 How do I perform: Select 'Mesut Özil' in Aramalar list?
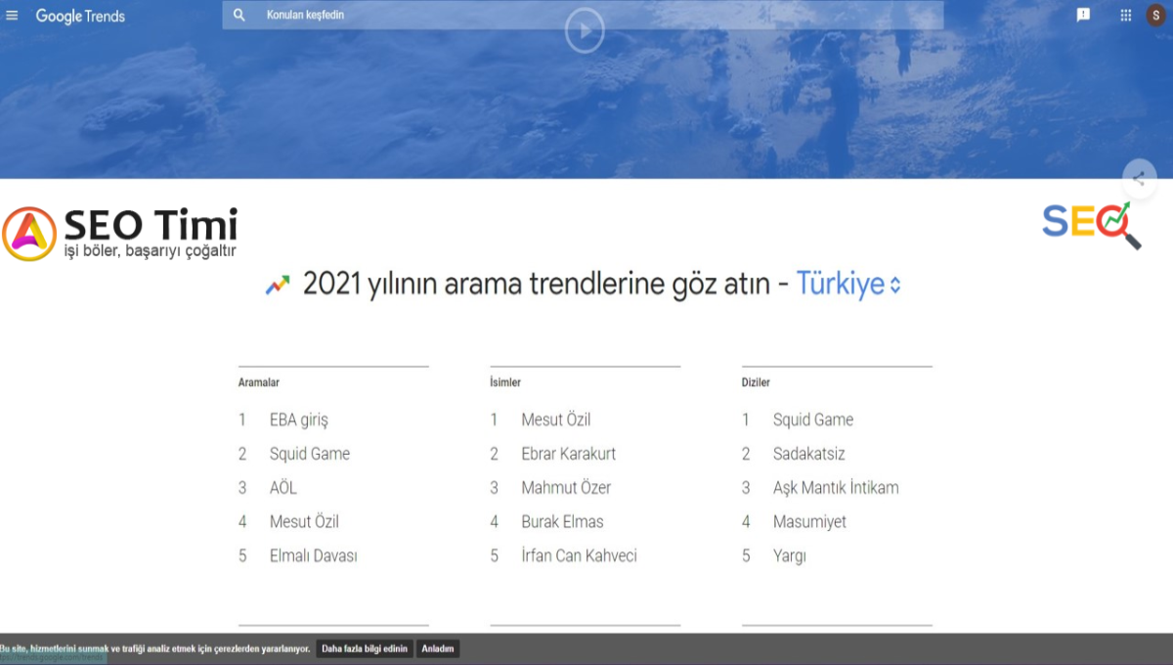pos(304,522)
